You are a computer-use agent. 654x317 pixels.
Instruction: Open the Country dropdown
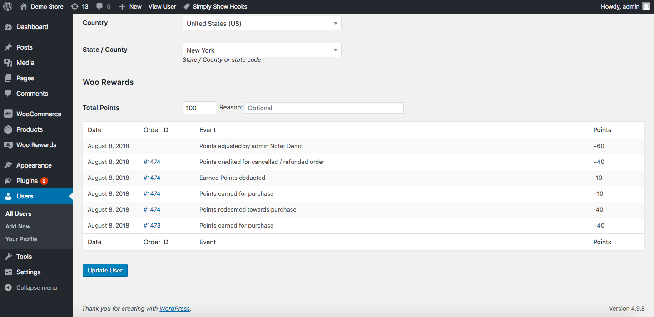[x=262, y=23]
